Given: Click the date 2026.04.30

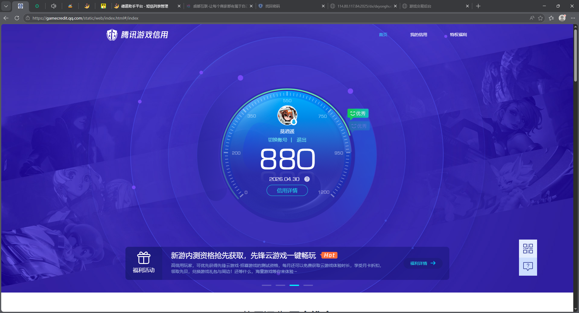Looking at the screenshot, I should (284, 179).
